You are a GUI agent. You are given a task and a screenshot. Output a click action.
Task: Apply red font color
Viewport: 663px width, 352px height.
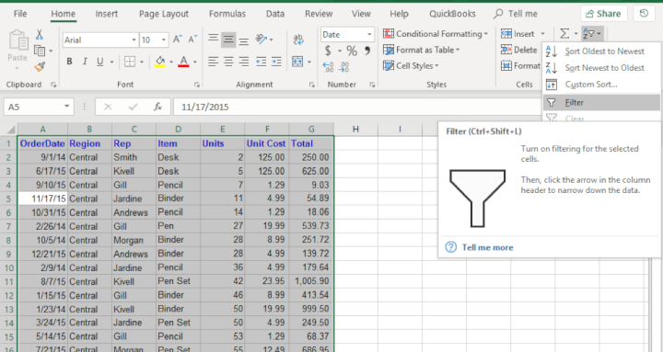click(183, 62)
